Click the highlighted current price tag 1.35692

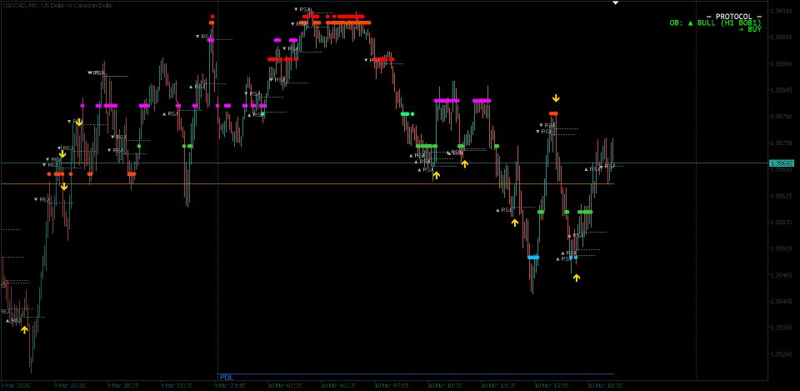point(781,163)
